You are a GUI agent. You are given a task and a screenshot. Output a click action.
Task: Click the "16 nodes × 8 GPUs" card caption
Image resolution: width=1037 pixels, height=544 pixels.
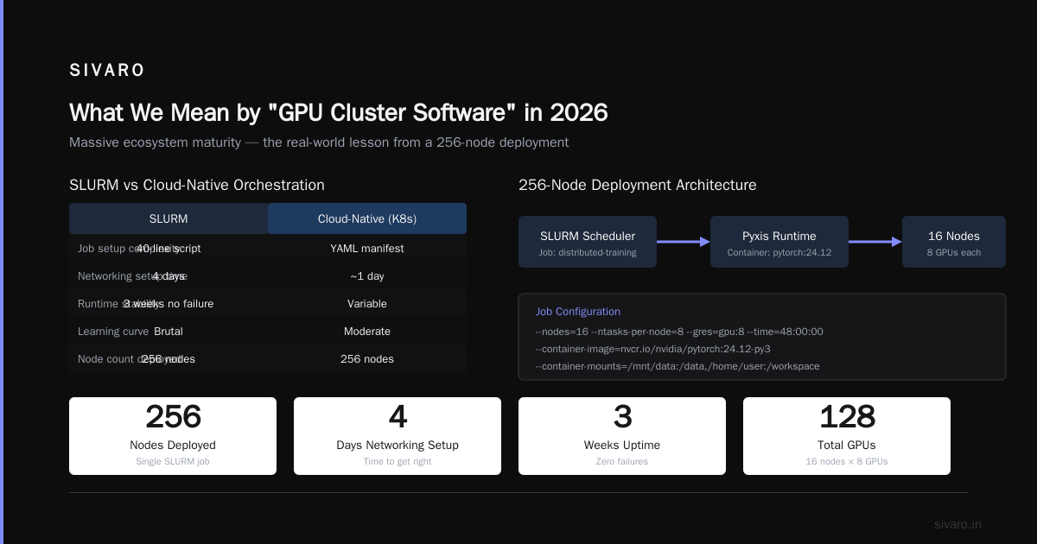(847, 462)
